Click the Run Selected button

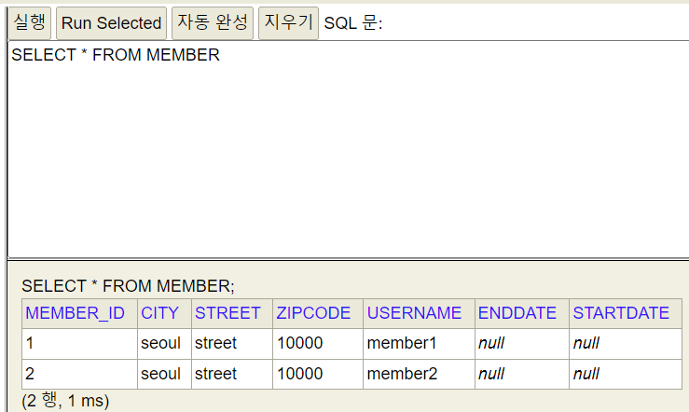coord(111,23)
